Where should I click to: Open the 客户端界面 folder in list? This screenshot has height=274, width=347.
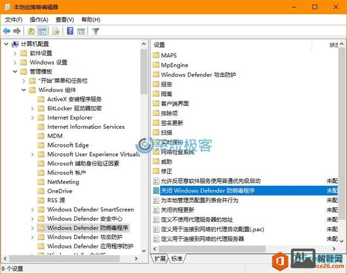(x=175, y=104)
